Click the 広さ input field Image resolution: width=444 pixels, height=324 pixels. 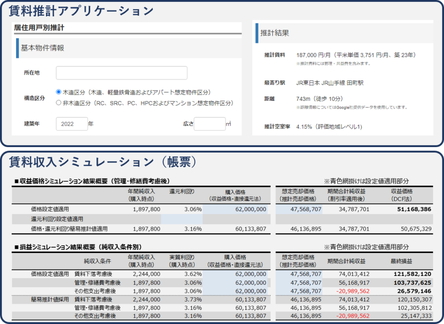tap(210, 124)
